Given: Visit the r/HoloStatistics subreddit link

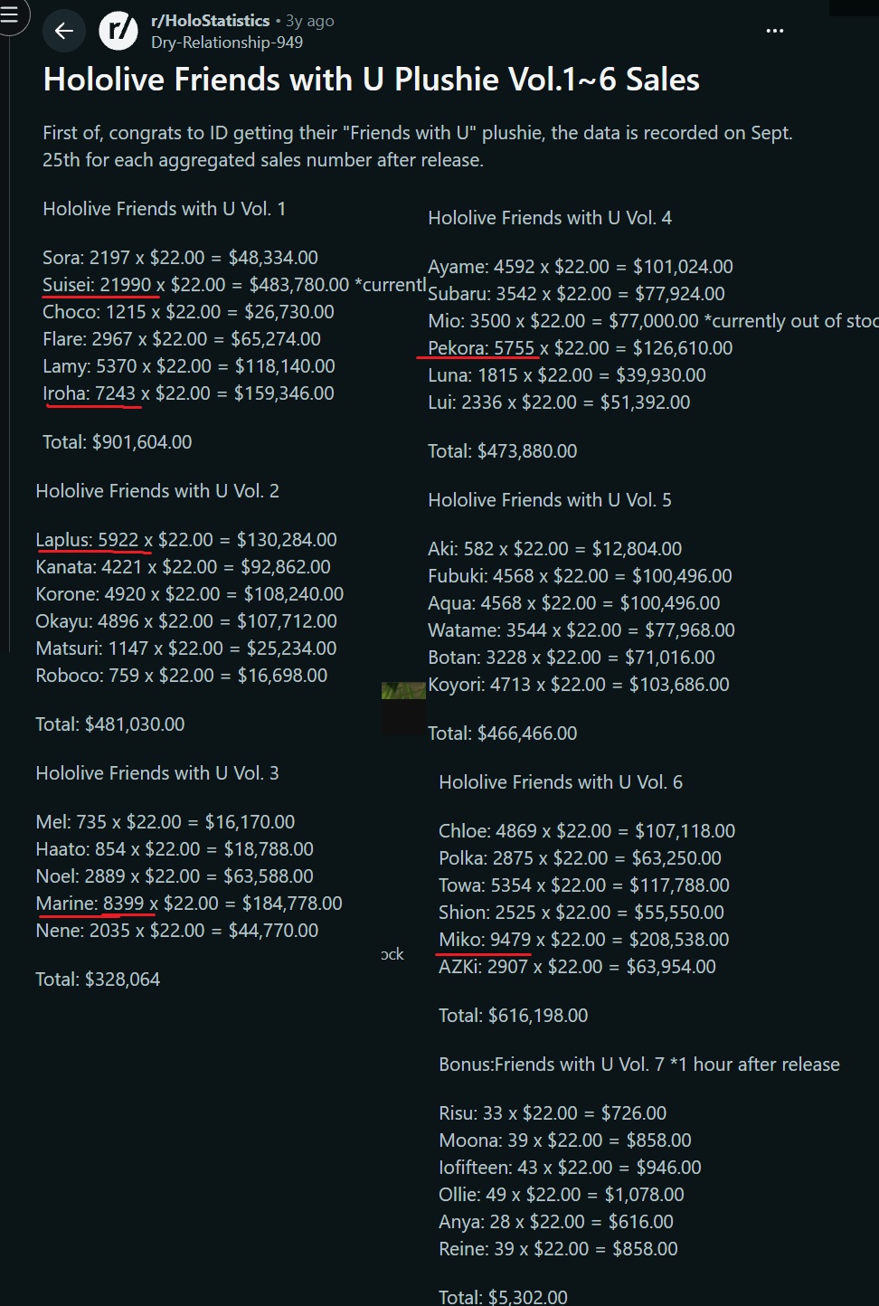Looking at the screenshot, I should [210, 20].
